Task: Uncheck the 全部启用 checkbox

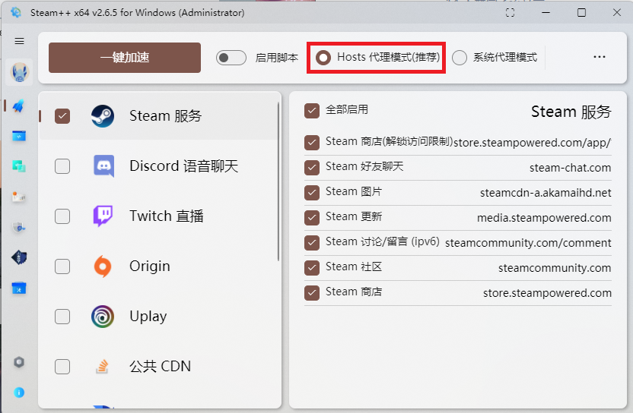Action: 312,111
